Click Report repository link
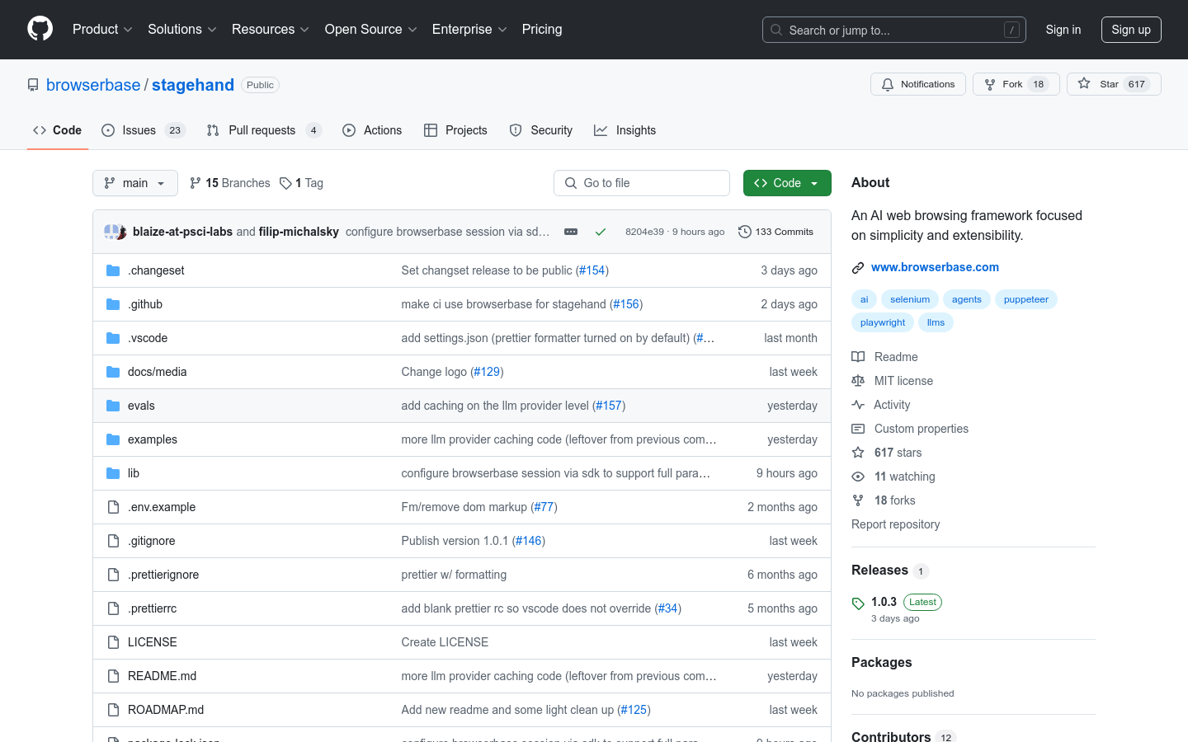The image size is (1188, 742). pos(895,524)
